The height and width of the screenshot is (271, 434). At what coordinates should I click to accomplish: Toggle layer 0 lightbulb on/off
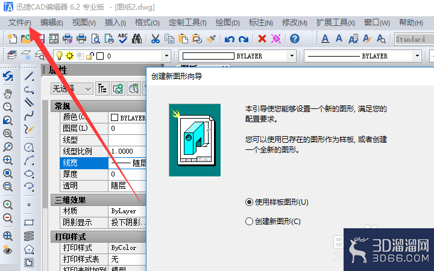[59, 55]
